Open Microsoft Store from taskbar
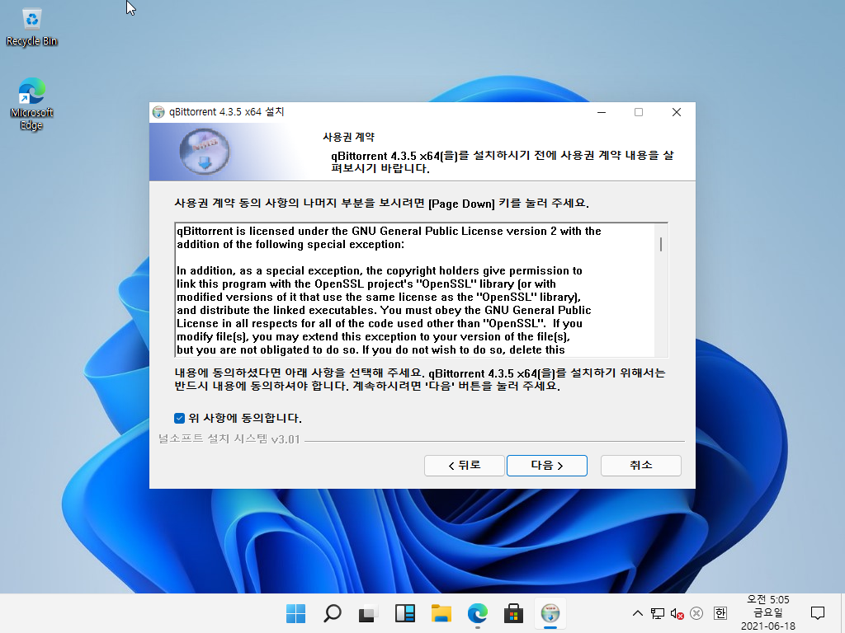The height and width of the screenshot is (633, 845). click(x=513, y=613)
